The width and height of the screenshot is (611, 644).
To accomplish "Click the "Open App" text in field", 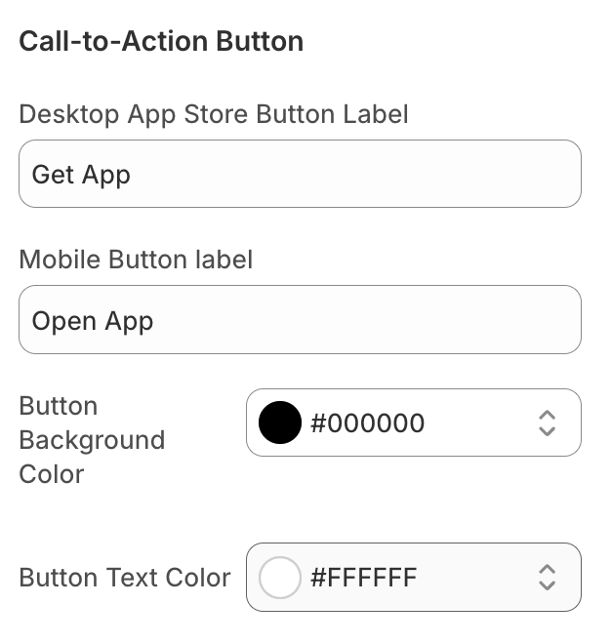I will click(93, 321).
